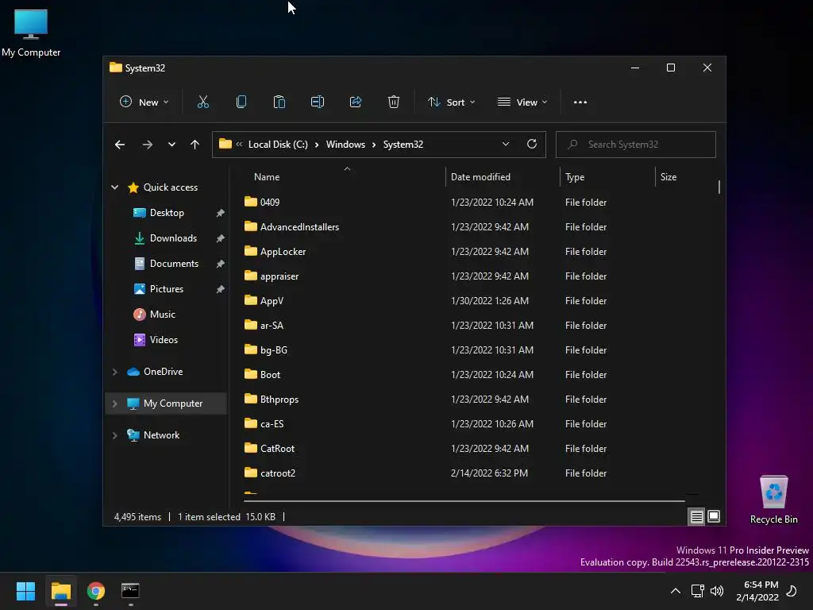
Task: Select the My Computer desktop icon
Action: click(31, 33)
